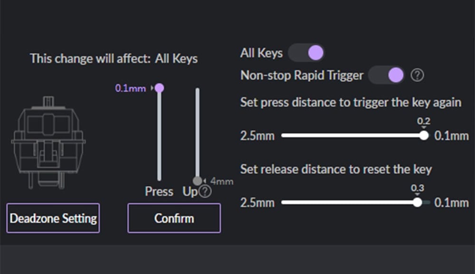Viewport: 475px width, 274px height.
Task: Toggle the All Keys switch
Action: tap(306, 53)
